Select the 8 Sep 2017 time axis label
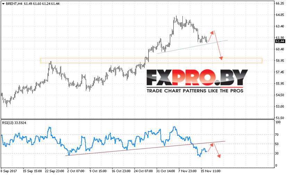Image resolution: width=288 pixels, height=175 pixels. coord(9,171)
